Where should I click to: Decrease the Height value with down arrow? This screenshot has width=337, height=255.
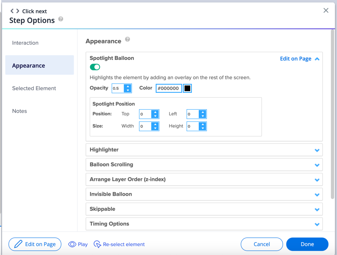point(203,128)
